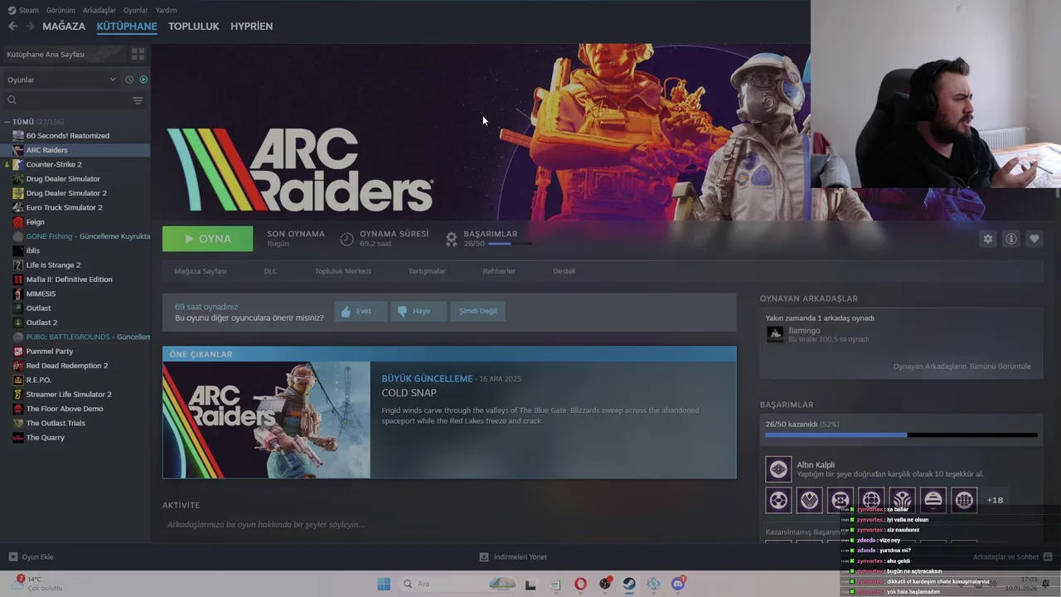The image size is (1061, 597).
Task: Select The Quarry in library
Action: (x=45, y=438)
